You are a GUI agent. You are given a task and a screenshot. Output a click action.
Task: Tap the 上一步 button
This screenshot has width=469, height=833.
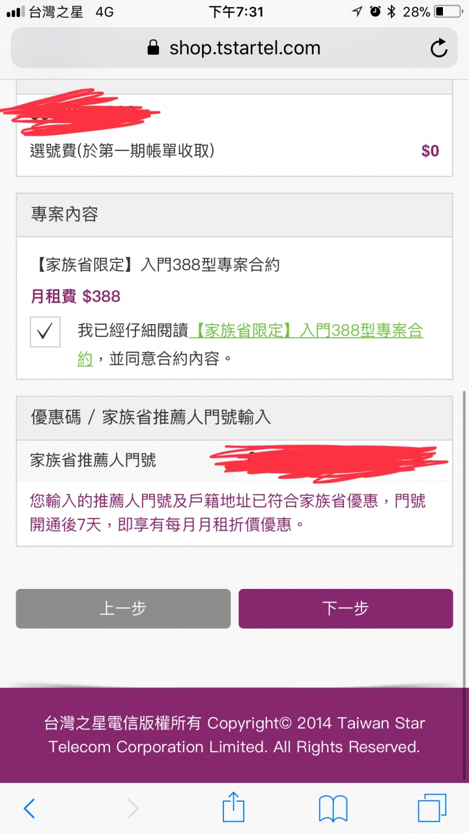point(123,608)
